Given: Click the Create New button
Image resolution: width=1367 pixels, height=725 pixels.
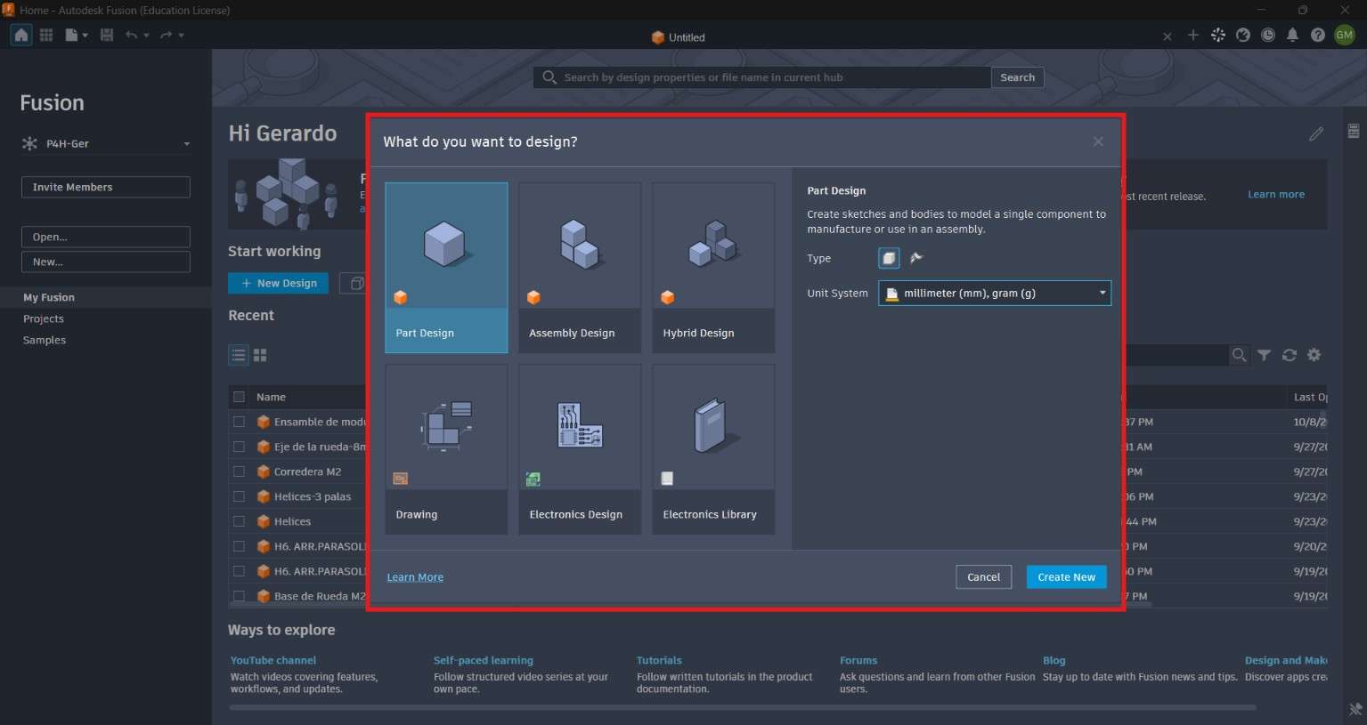Looking at the screenshot, I should coord(1067,576).
